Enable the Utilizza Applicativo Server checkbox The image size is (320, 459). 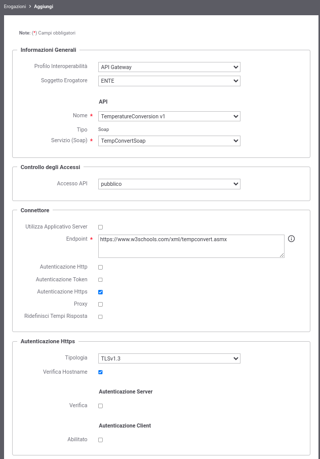click(x=100, y=227)
